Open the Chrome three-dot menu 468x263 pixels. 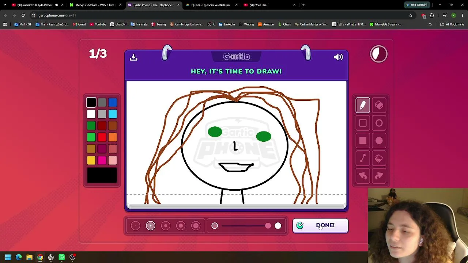pos(463,15)
